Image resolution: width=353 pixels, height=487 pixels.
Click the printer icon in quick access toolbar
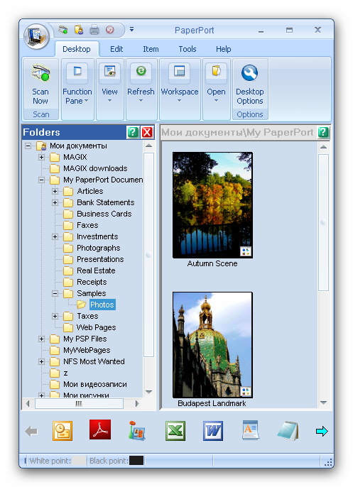94,30
